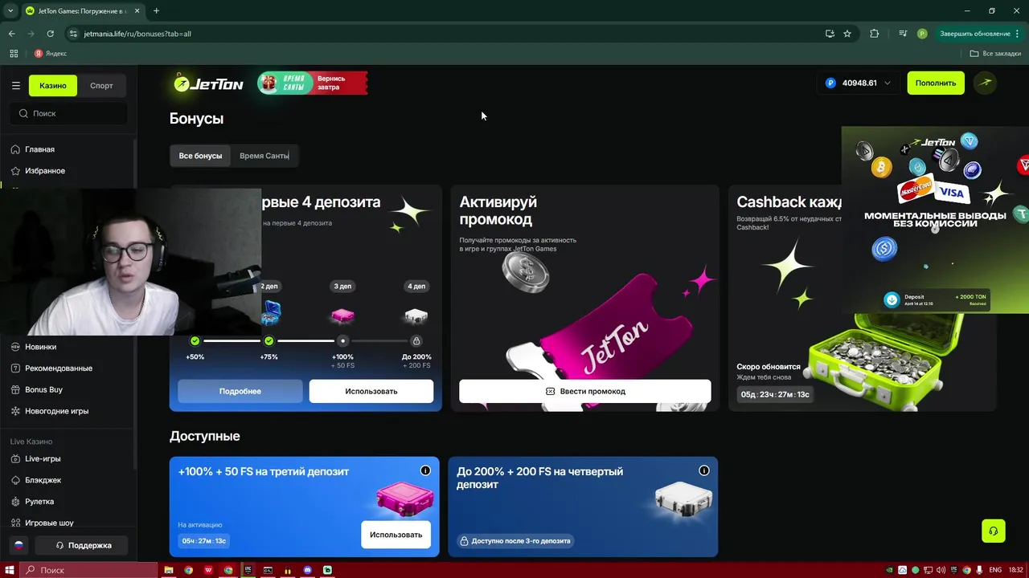The width and height of the screenshot is (1029, 578).
Task: Click the Новогодние игры sidebar icon
Action: (15, 411)
